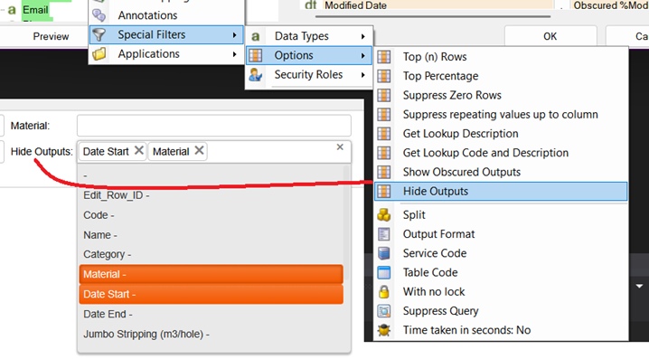Click the white down arrow in dark panel
This screenshot has height=359, width=649.
[x=639, y=286]
